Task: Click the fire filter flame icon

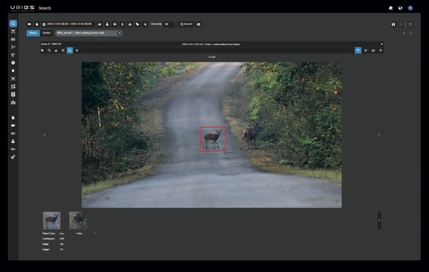Action: click(x=122, y=24)
